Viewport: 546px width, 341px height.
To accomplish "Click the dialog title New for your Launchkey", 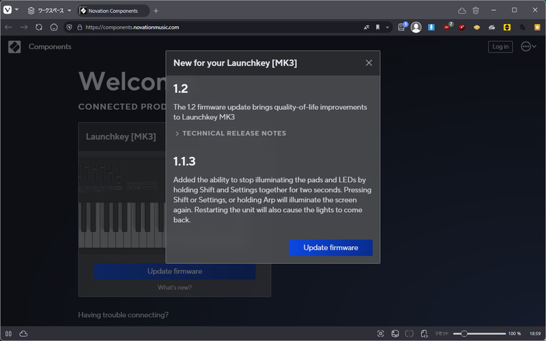I will click(x=235, y=63).
